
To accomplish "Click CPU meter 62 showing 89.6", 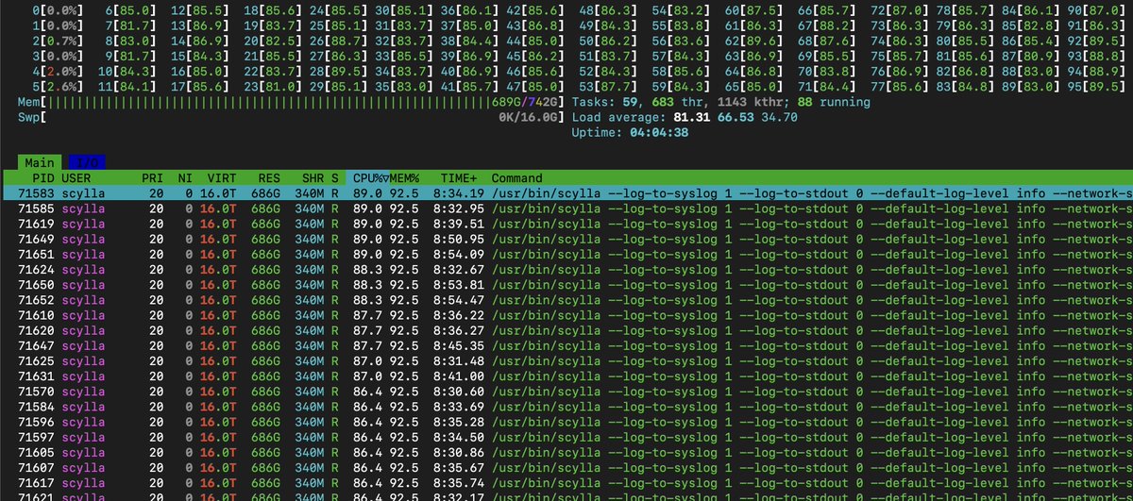I will (752, 41).
